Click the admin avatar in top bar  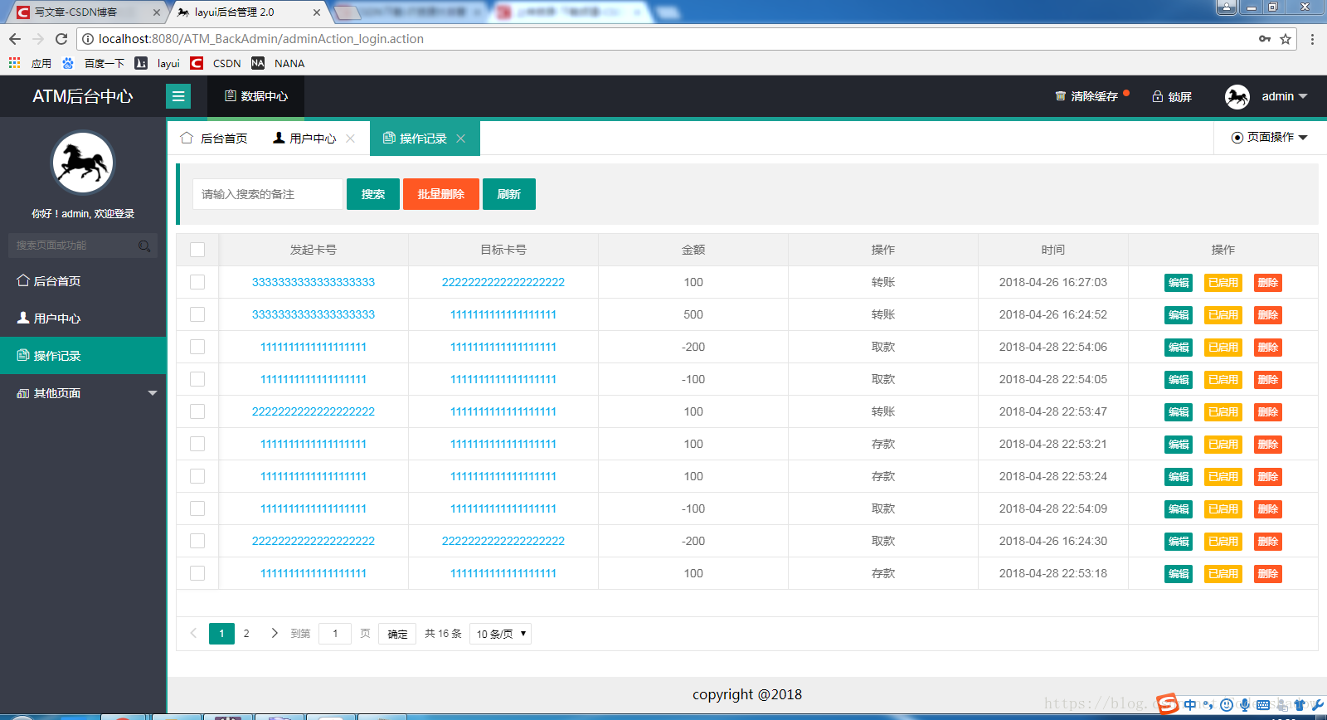coord(1237,97)
